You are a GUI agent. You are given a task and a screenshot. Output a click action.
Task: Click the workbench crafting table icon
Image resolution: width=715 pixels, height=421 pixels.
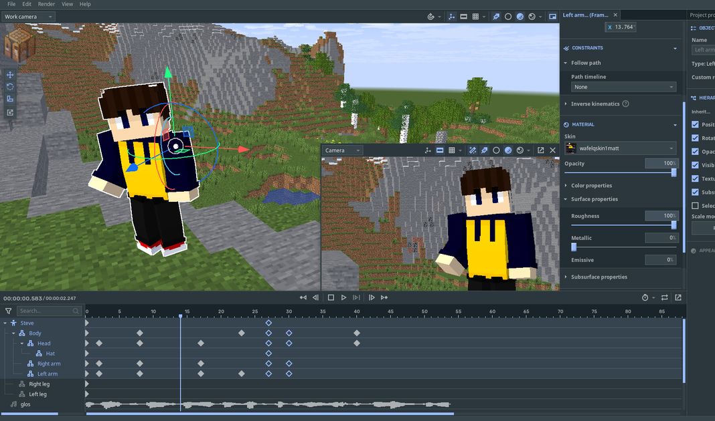pyautogui.click(x=19, y=45)
